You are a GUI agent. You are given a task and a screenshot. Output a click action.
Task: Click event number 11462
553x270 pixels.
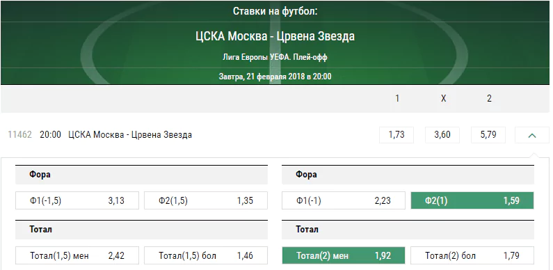click(19, 135)
